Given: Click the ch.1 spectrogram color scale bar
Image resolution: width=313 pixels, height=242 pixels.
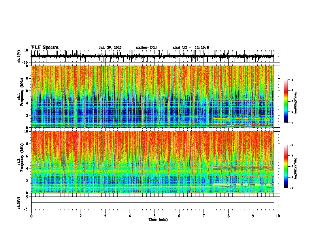Looking at the screenshot, I should pyautogui.click(x=286, y=101).
